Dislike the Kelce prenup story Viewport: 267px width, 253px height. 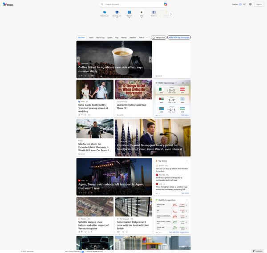tap(85, 115)
